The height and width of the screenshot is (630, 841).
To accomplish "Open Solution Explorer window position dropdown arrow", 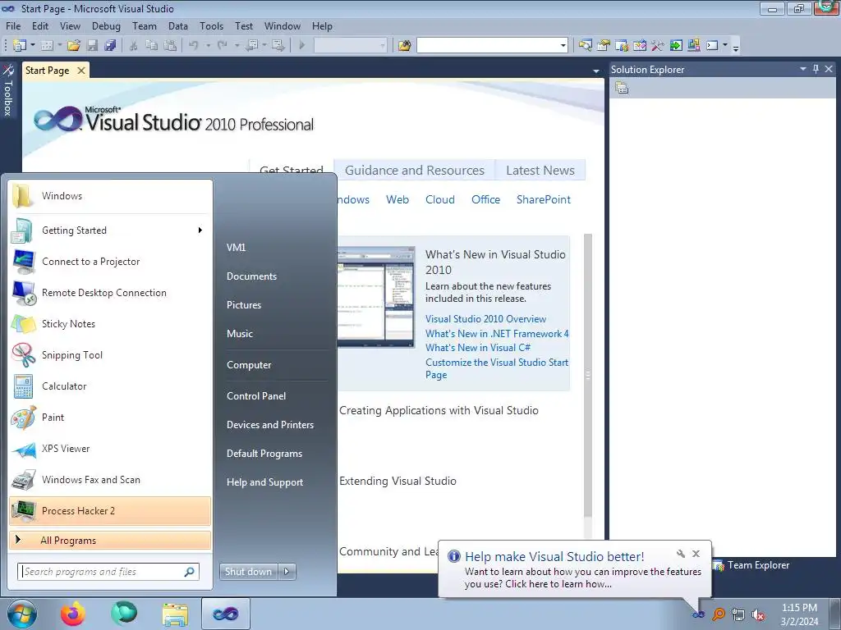I will coord(803,69).
